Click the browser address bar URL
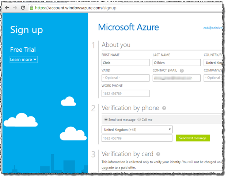Screen dimensions: 228x179 pos(76,8)
